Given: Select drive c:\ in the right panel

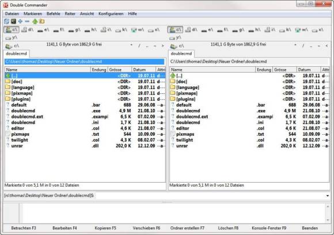Looking at the screenshot, I should (x=175, y=29).
